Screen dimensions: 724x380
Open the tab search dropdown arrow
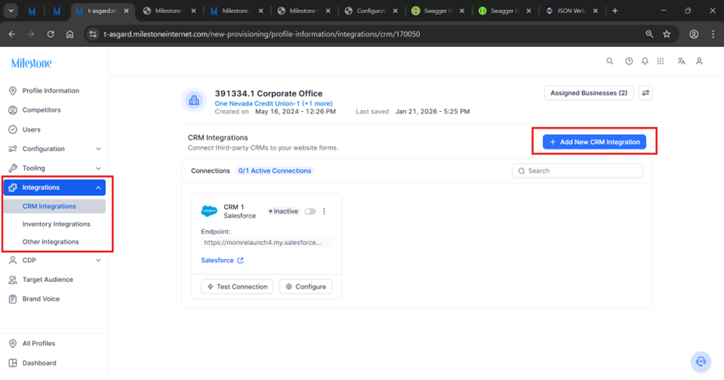(11, 11)
